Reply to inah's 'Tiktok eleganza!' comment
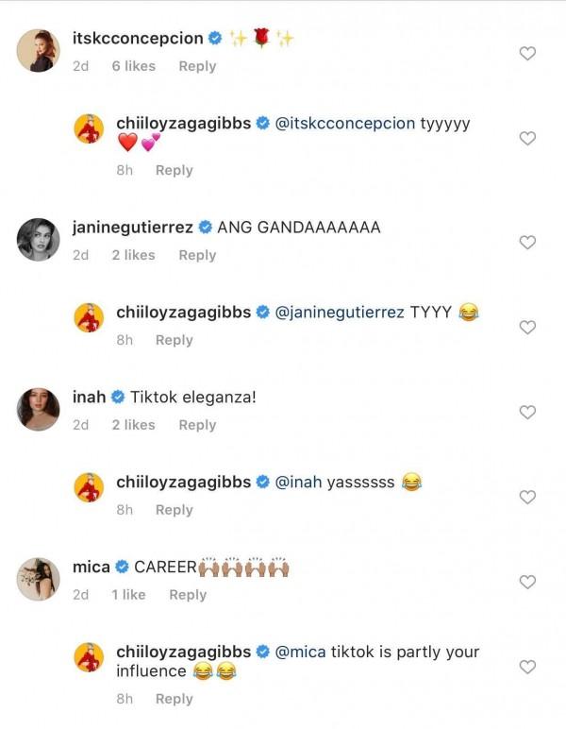Image resolution: width=566 pixels, height=729 pixels. coord(197,425)
